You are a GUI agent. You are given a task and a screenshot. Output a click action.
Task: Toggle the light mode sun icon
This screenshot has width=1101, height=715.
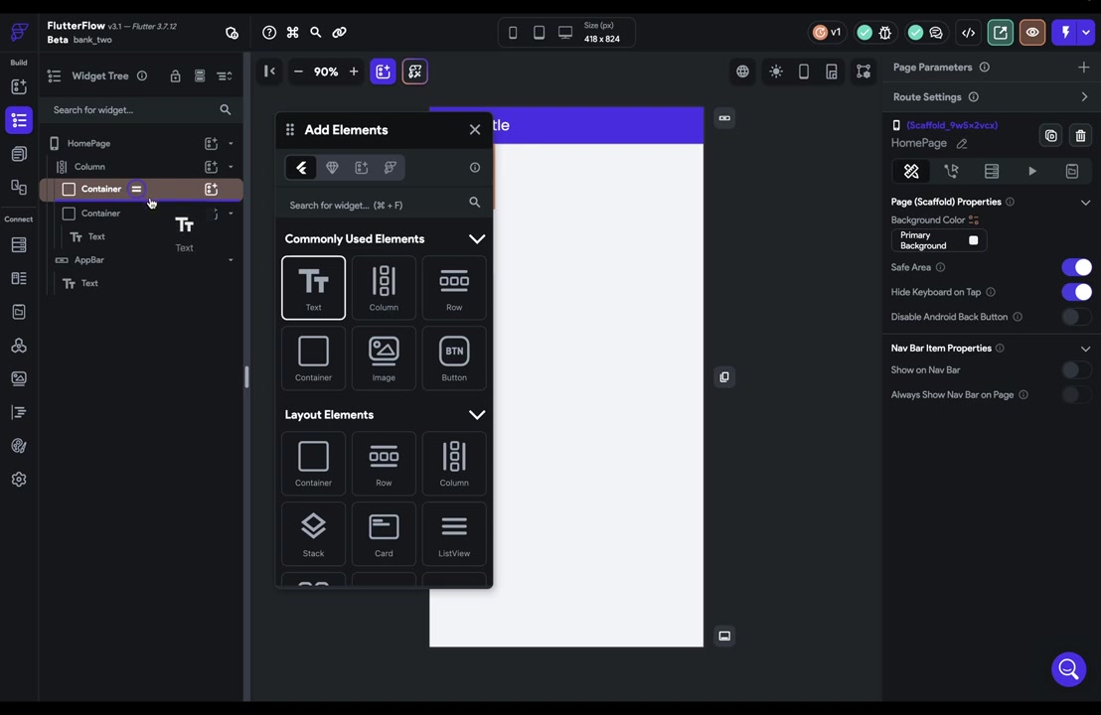(776, 71)
